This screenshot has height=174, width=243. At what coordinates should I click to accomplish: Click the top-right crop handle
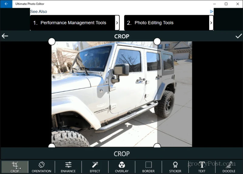tap(157, 41)
